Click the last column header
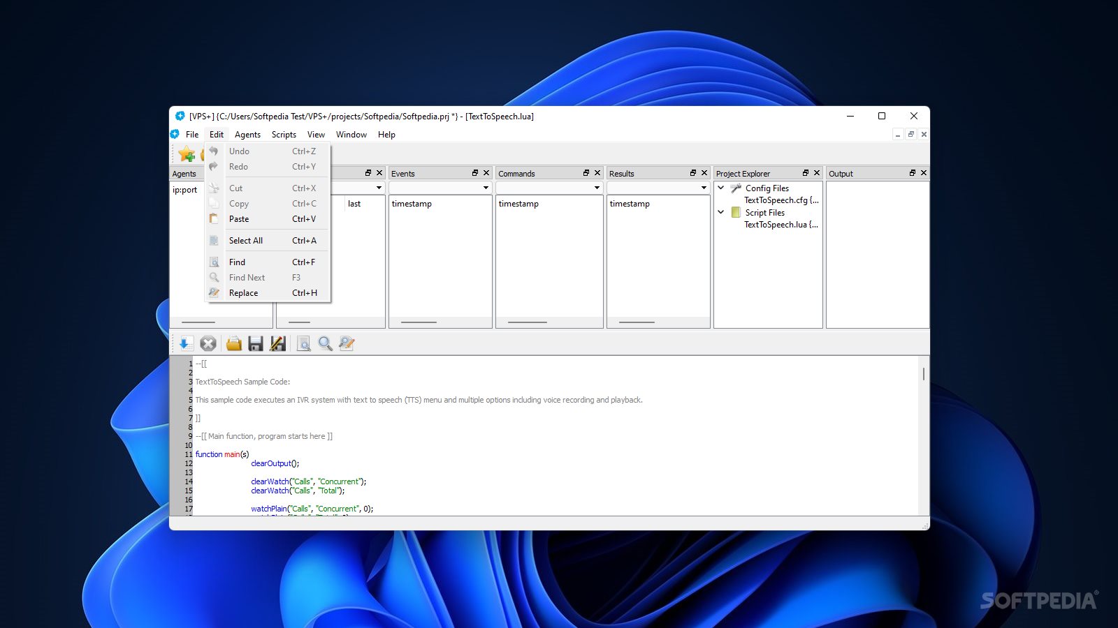The height and width of the screenshot is (628, 1118). point(354,204)
